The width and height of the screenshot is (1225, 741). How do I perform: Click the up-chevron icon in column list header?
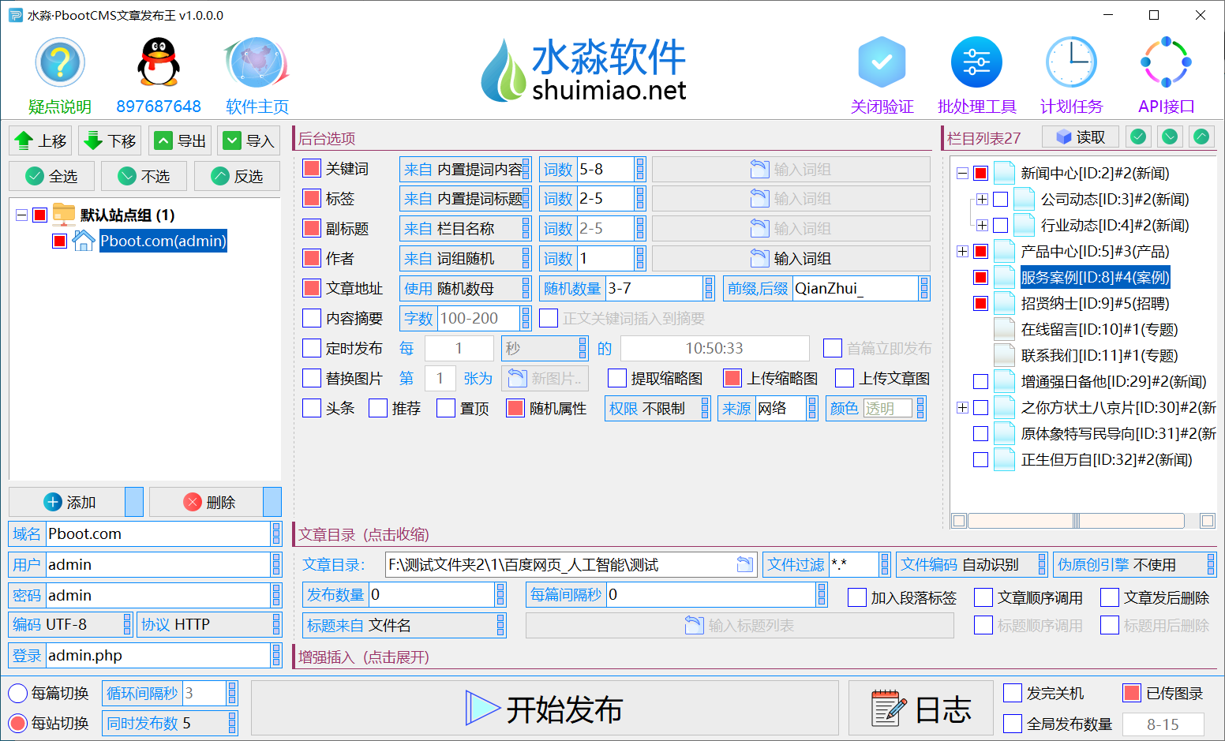point(1201,137)
